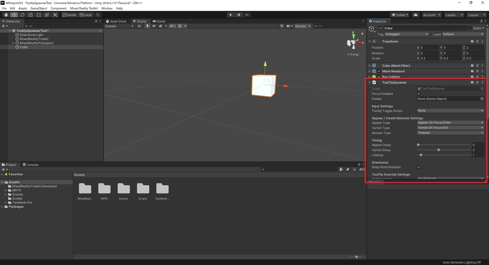
Task: Open Mesh Renderer options menu
Action: 482,71
